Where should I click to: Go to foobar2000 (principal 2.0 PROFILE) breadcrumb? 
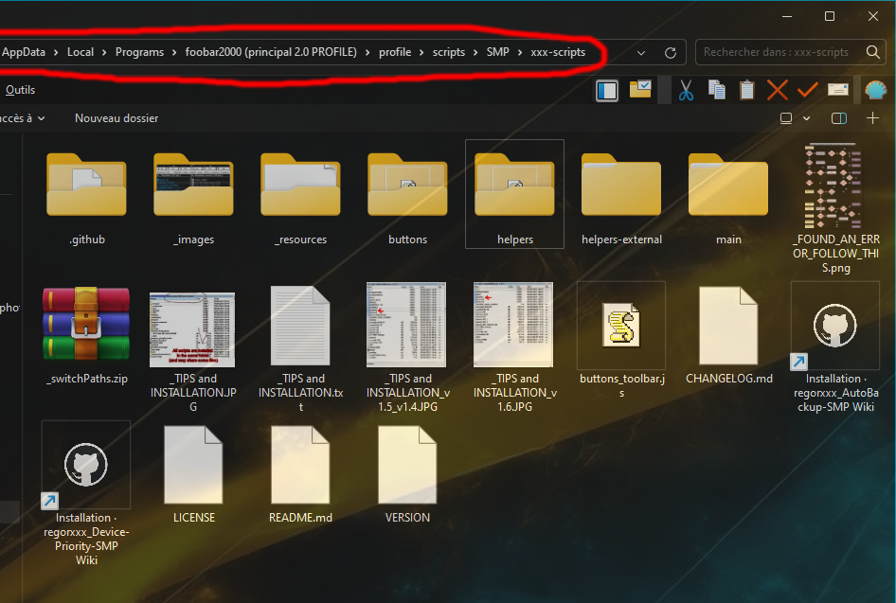271,52
